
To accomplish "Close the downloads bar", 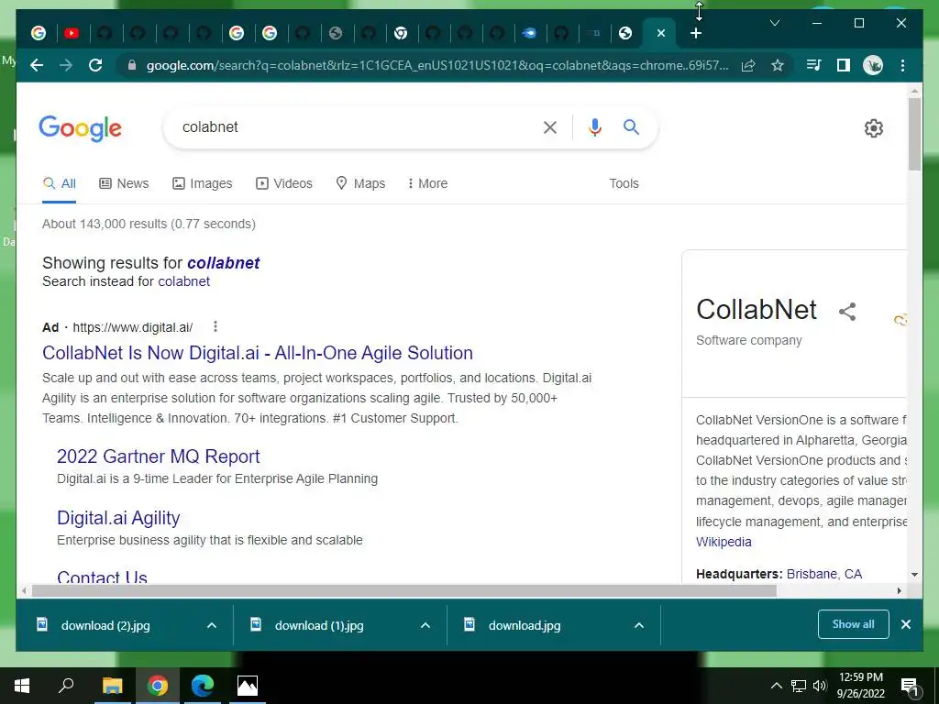I will click(x=905, y=624).
